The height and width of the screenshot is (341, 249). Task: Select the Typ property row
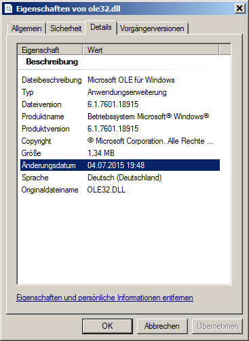(120, 92)
